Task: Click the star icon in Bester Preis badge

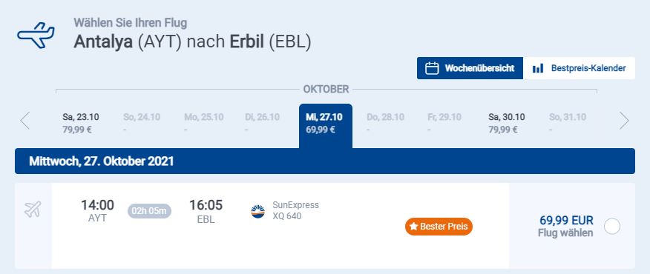Action: click(x=413, y=227)
